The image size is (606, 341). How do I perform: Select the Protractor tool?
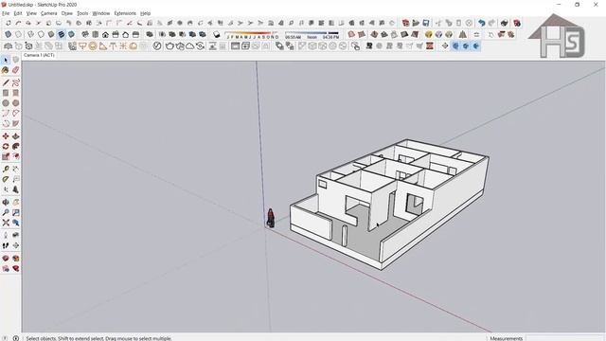pos(6,179)
